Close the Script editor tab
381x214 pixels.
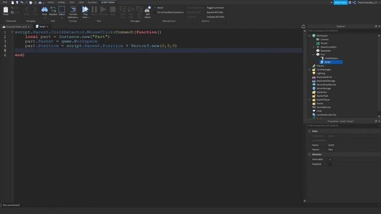[48, 27]
